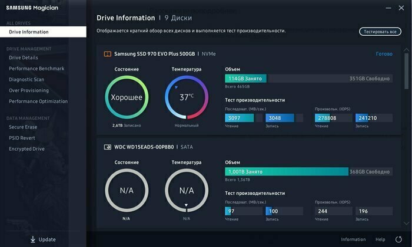Open Drive Information in sidebar

[43, 32]
